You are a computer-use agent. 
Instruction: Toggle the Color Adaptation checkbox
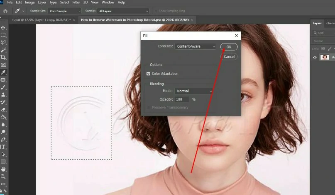[148, 74]
